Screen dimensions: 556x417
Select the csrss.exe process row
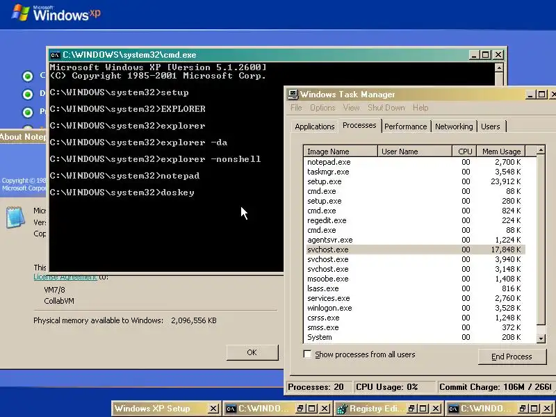414,318
